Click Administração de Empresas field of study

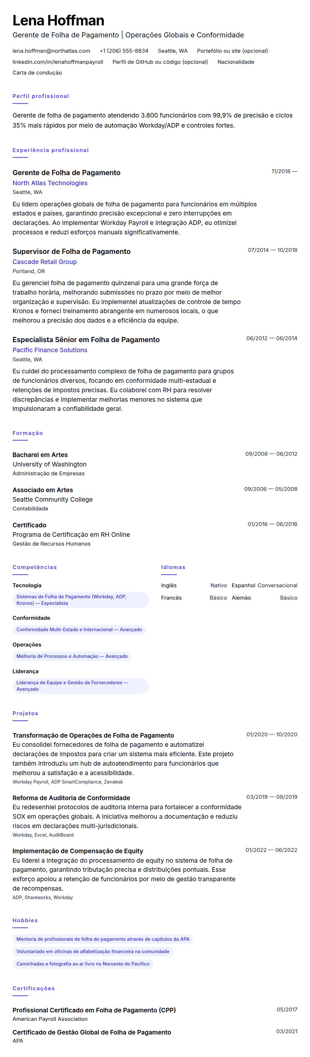coord(48,473)
